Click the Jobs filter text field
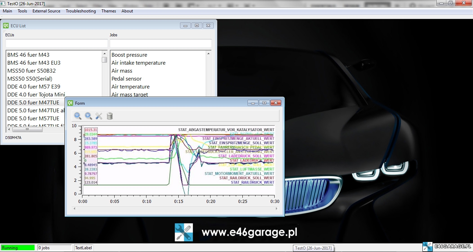The width and height of the screenshot is (473, 252). 161,44
